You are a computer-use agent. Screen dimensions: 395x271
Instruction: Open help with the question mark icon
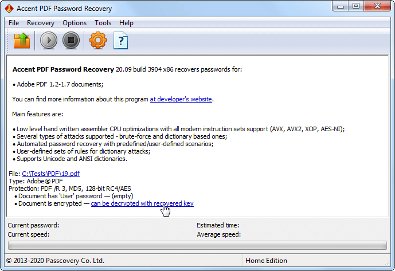pyautogui.click(x=120, y=40)
